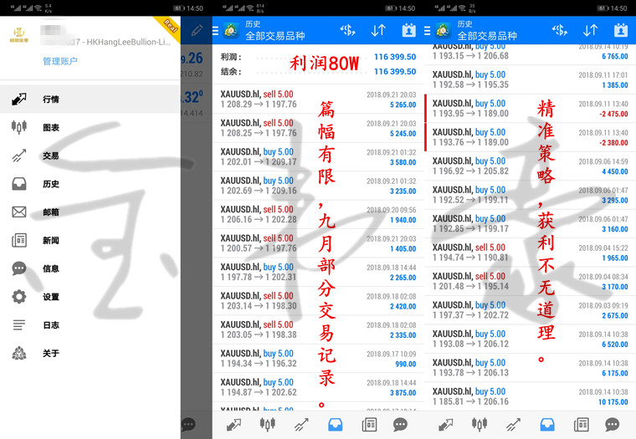Tap the pencil edit icon beside drawer
636x439 pixels.
197,31
